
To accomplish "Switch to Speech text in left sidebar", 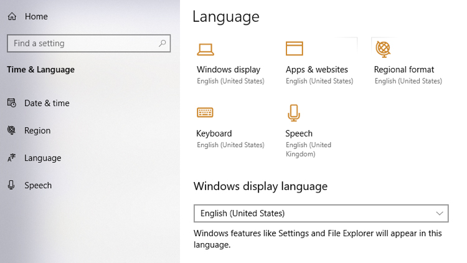I will click(x=38, y=185).
